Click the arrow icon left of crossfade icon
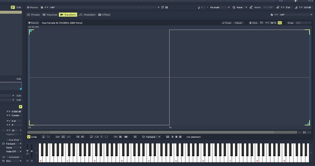315x166 pixels. point(126,137)
